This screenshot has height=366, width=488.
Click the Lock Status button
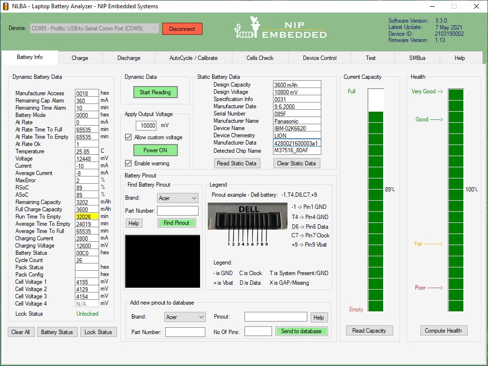tap(99, 332)
